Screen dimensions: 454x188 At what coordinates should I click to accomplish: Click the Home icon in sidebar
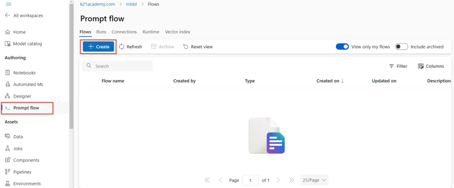pyautogui.click(x=8, y=32)
